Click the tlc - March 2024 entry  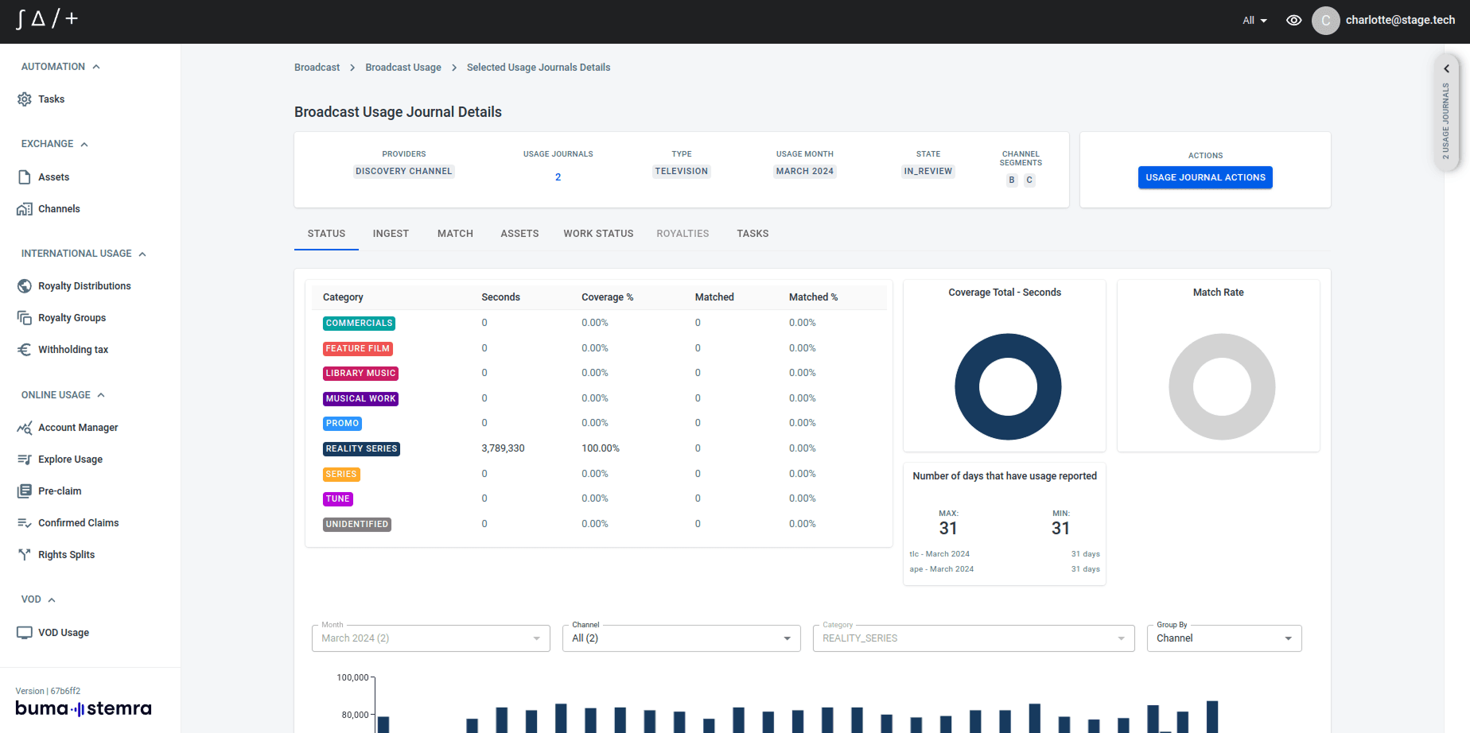click(x=939, y=554)
